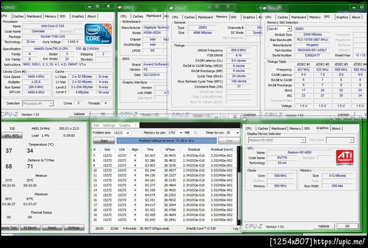Click title icon of CPU-Z mainboard window
The height and width of the screenshot is (248, 368).
[x=120, y=7]
